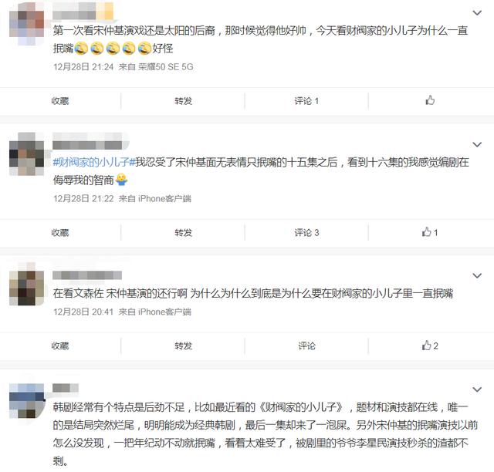Open 评论 1 on the first post
This screenshot has width=494, height=472.
click(x=306, y=101)
